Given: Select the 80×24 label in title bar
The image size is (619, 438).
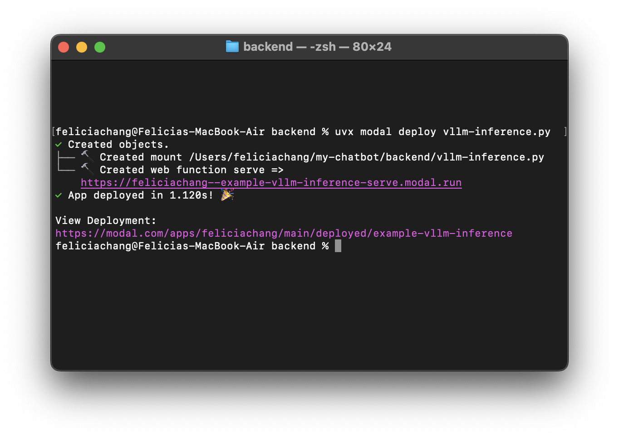Looking at the screenshot, I should pos(371,46).
